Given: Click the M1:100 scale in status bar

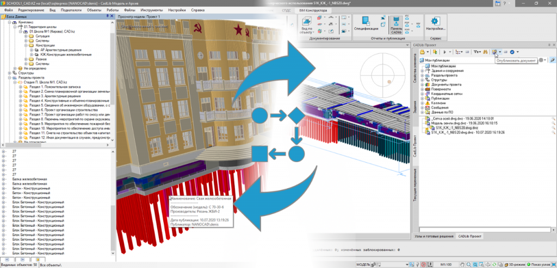Looking at the screenshot, I should [x=446, y=264].
